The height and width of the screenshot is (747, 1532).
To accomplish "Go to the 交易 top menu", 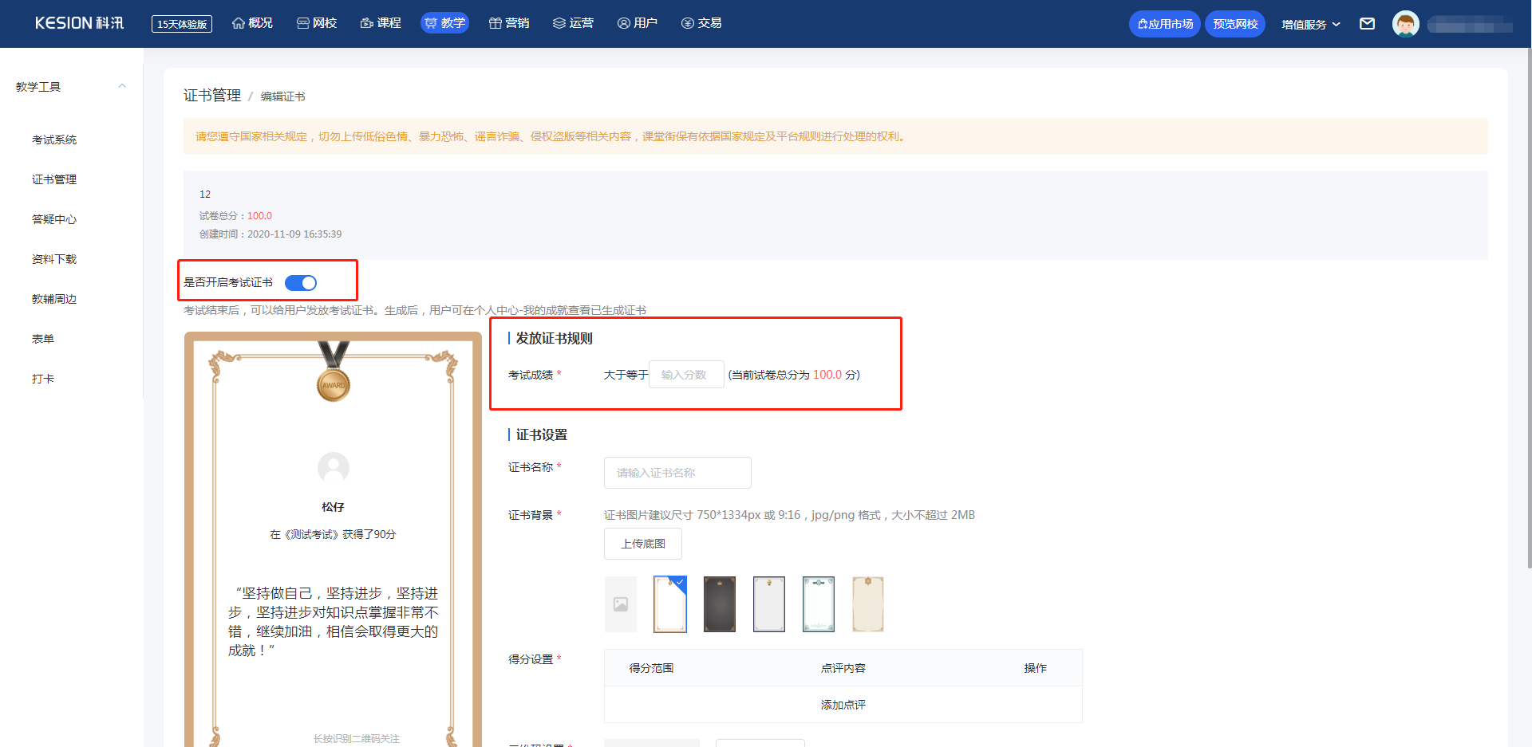I will tap(701, 23).
